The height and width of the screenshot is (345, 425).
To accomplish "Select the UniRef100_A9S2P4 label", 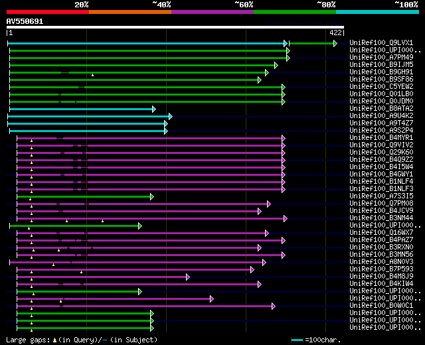I will (381, 130).
